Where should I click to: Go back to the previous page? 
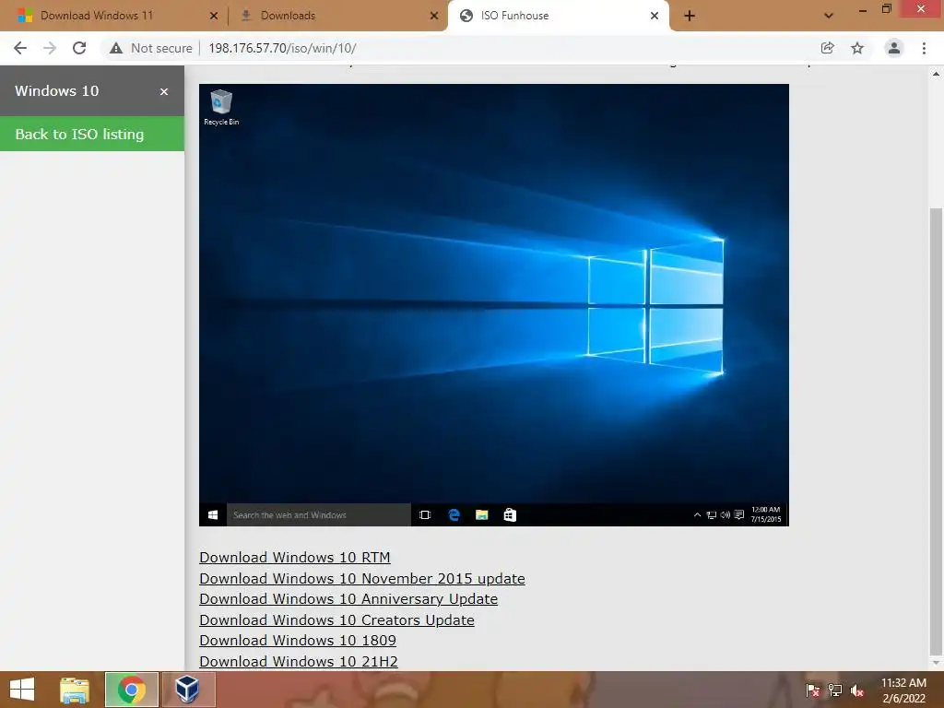click(20, 48)
